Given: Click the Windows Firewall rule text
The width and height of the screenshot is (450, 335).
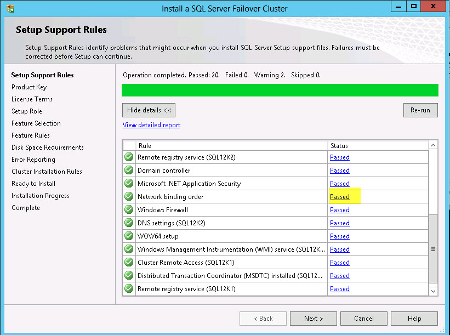Looking at the screenshot, I should 163,210.
